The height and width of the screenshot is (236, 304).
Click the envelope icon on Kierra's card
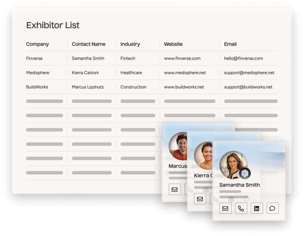click(x=200, y=199)
